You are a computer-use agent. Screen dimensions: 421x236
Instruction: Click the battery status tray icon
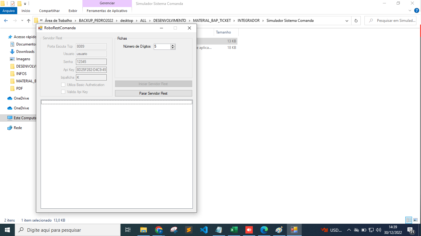364,230
